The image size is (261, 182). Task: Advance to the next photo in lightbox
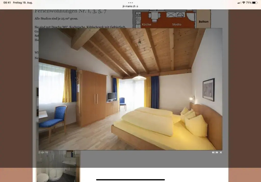click(217, 152)
